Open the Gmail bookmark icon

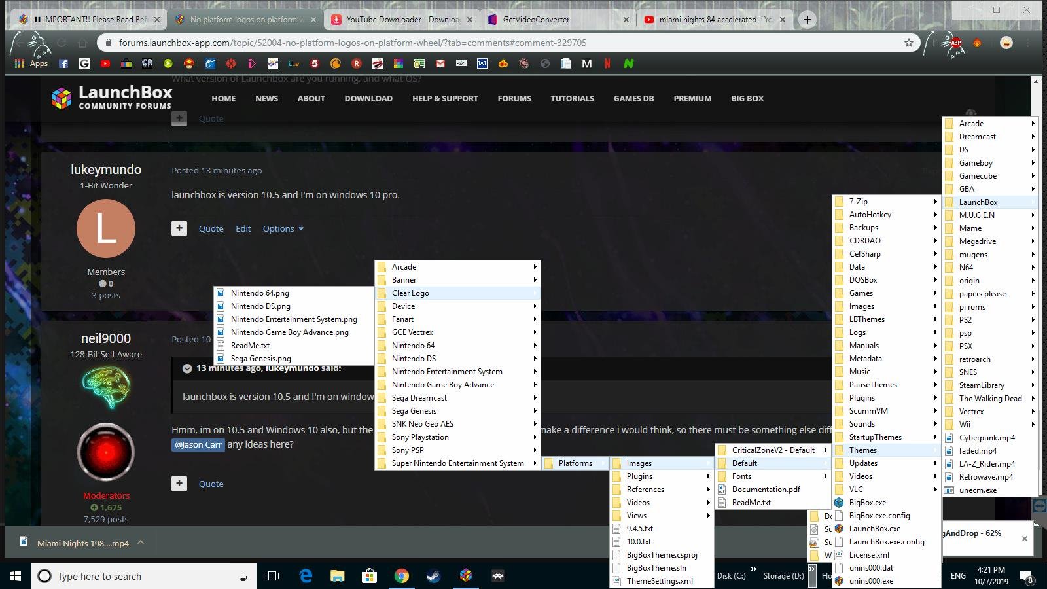tap(440, 63)
